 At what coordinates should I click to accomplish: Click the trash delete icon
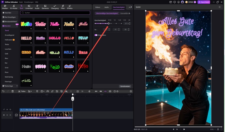click(x=13, y=91)
